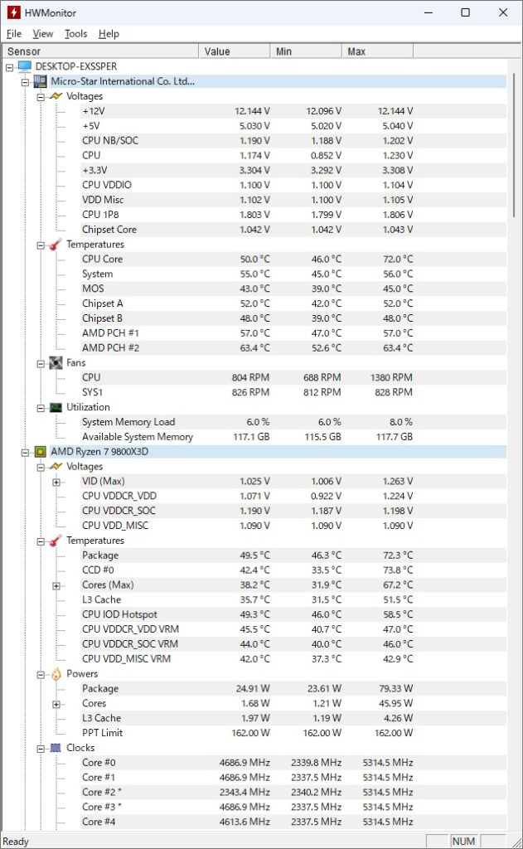523x849 pixels.
Task: Select the L3 Cache temperature row
Action: pyautogui.click(x=293, y=599)
